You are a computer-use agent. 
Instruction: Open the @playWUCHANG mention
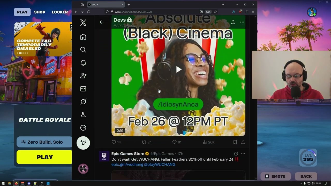pos(160,165)
